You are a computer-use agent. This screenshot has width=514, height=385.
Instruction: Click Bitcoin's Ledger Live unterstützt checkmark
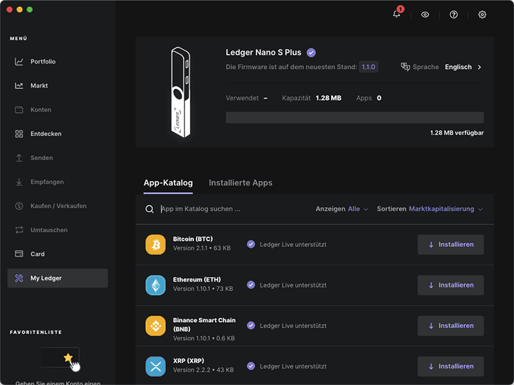coord(251,244)
